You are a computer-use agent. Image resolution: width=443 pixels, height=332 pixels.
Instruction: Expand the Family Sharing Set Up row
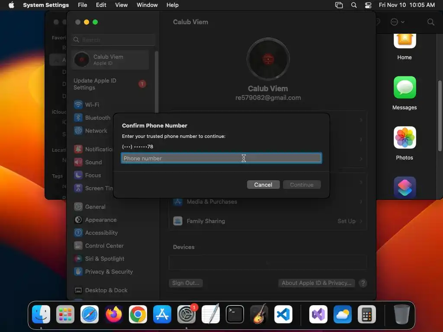(268, 221)
